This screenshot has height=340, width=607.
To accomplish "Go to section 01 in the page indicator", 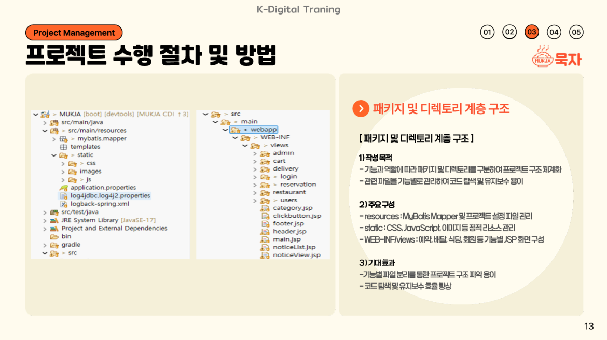I will point(487,32).
